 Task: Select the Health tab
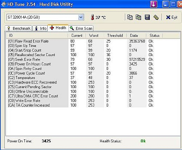click(58, 28)
